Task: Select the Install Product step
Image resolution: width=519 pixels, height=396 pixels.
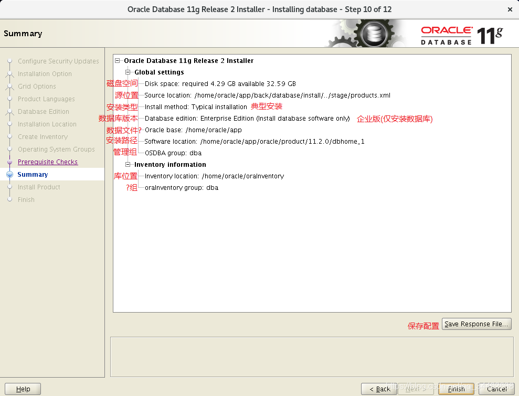Action: tap(39, 187)
